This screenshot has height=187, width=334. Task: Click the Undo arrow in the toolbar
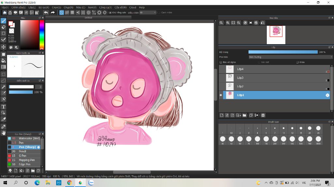tap(46, 13)
